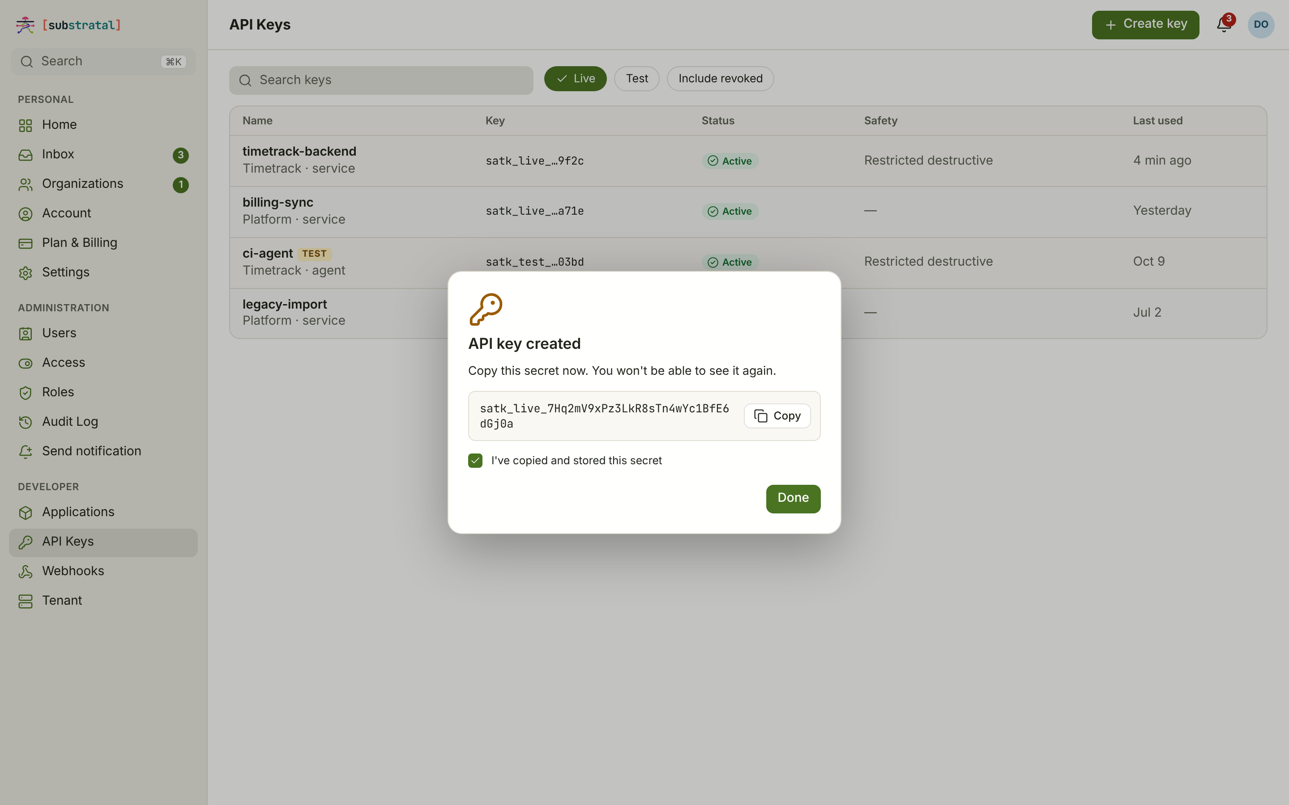Click the Create key button
This screenshot has height=805, width=1289.
[1145, 25]
